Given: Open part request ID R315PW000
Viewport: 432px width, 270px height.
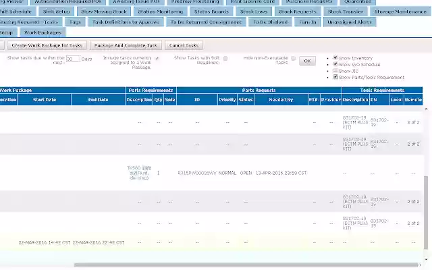Looking at the screenshot, I should pos(197,173).
